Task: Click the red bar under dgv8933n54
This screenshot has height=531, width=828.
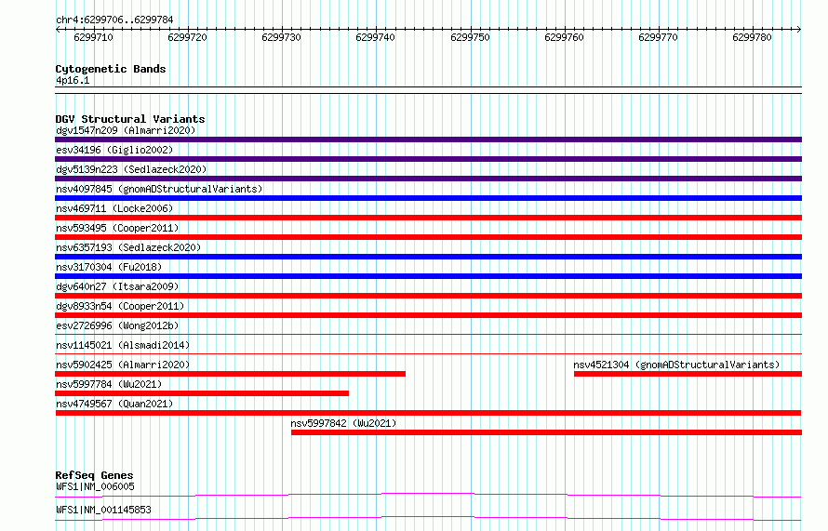Action: pyautogui.click(x=428, y=315)
